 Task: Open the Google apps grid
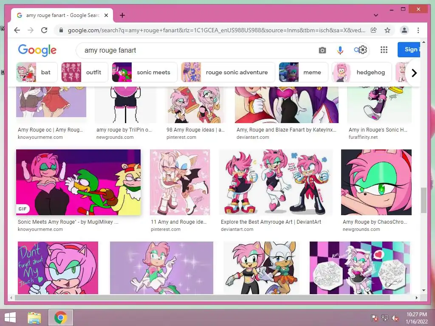click(384, 50)
